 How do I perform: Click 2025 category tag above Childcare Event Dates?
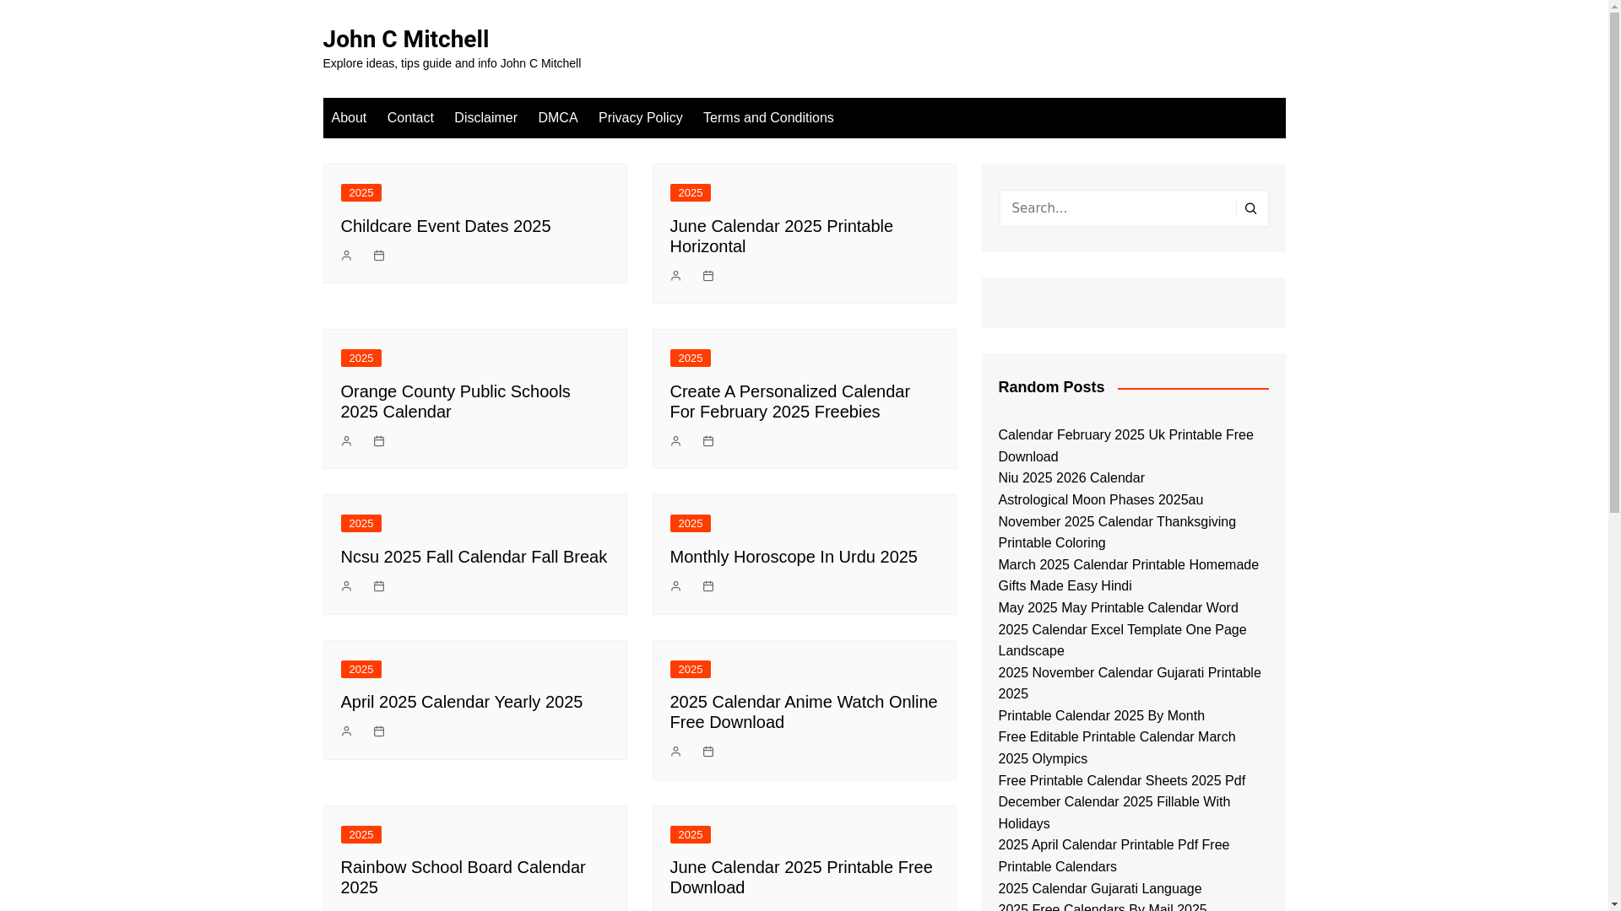click(x=361, y=193)
